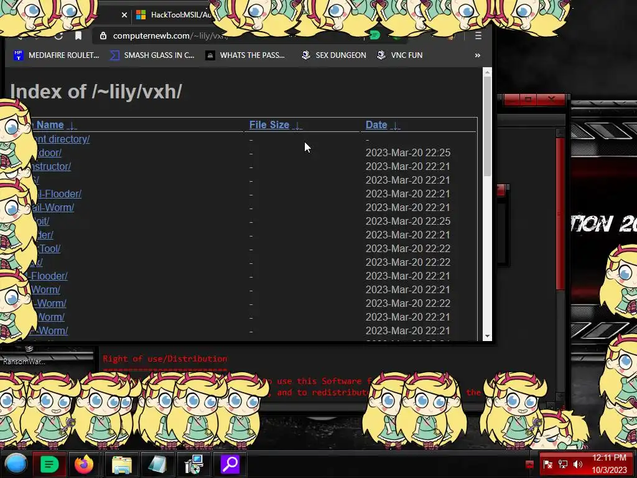Open the MEDIAFIRE ROULET... bookmark
This screenshot has width=637, height=478.
[57, 55]
